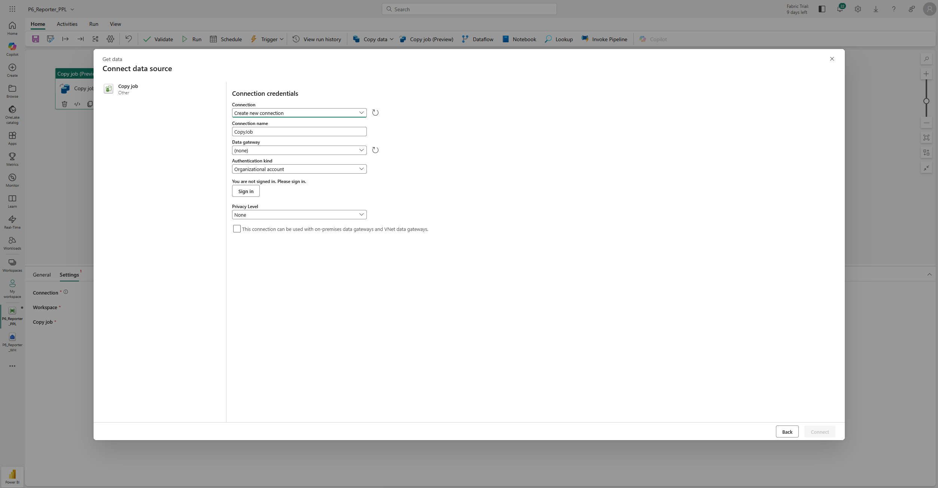Open notifications bell in top bar
The image size is (938, 488).
point(840,9)
